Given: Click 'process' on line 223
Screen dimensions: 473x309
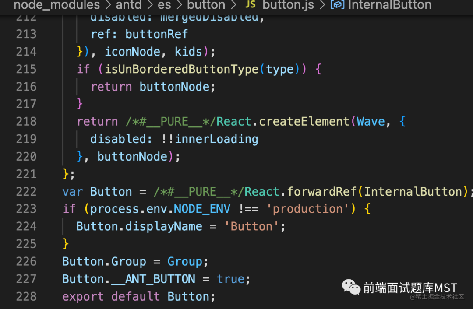Looking at the screenshot, I should (x=115, y=209).
